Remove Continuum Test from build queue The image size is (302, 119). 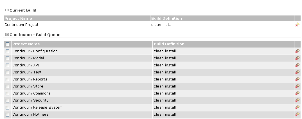pyautogui.click(x=297, y=72)
